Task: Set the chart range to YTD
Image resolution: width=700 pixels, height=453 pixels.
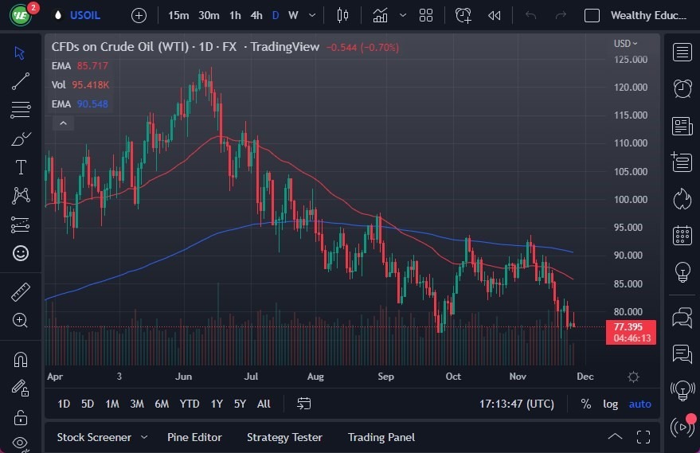Action: click(x=190, y=404)
